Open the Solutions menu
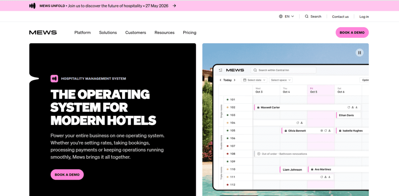 [x=108, y=33]
